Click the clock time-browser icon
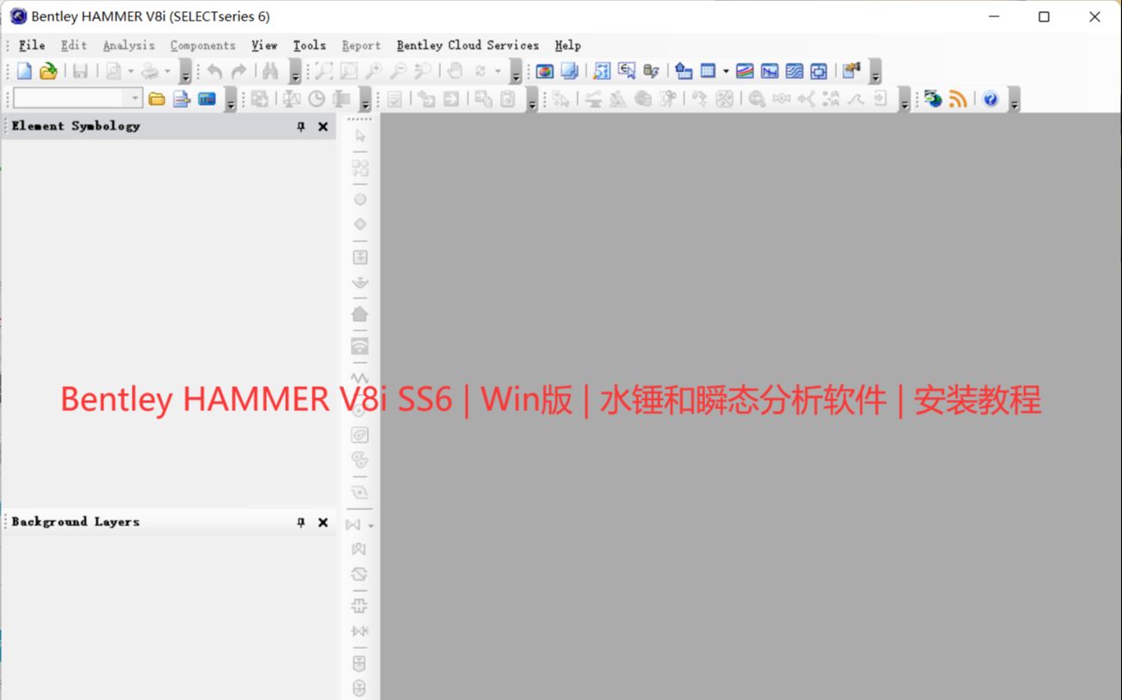Image resolution: width=1122 pixels, height=700 pixels. pyautogui.click(x=317, y=99)
